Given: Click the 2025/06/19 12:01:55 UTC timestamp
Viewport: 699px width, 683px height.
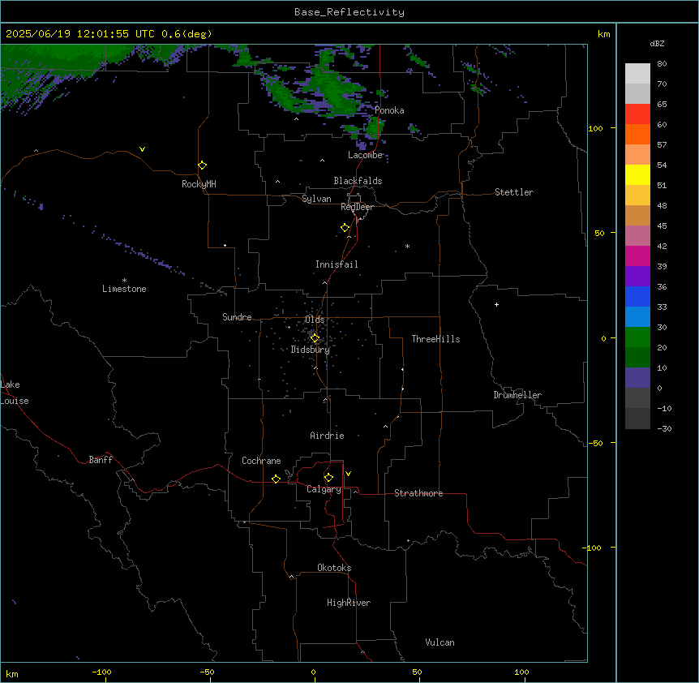Looking at the screenshot, I should 80,34.
